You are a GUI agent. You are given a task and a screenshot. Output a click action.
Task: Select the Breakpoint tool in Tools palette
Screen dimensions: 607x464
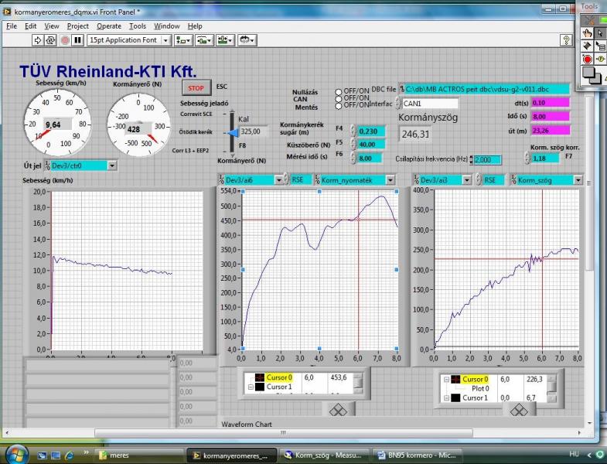587,59
